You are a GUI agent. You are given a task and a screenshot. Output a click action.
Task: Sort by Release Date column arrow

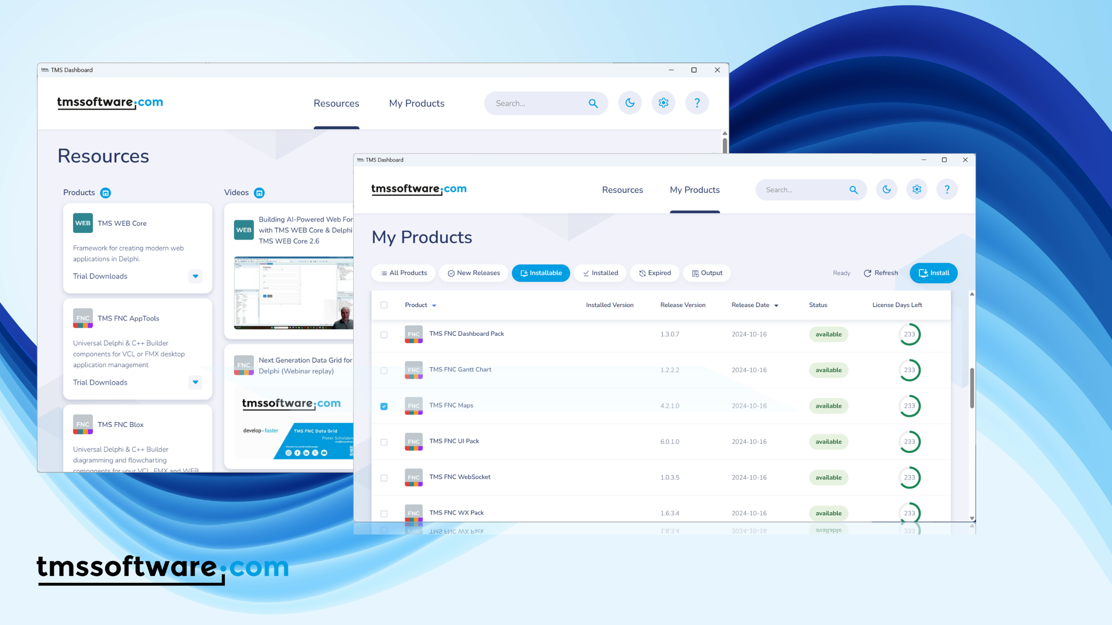[776, 306]
